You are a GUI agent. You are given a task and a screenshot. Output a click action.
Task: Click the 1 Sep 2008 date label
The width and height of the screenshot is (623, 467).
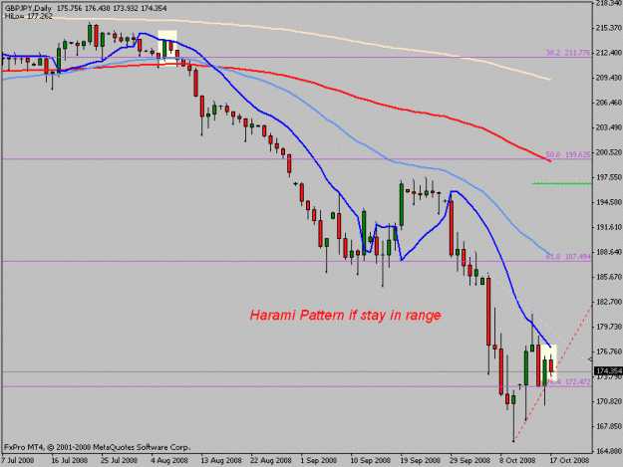(x=319, y=461)
